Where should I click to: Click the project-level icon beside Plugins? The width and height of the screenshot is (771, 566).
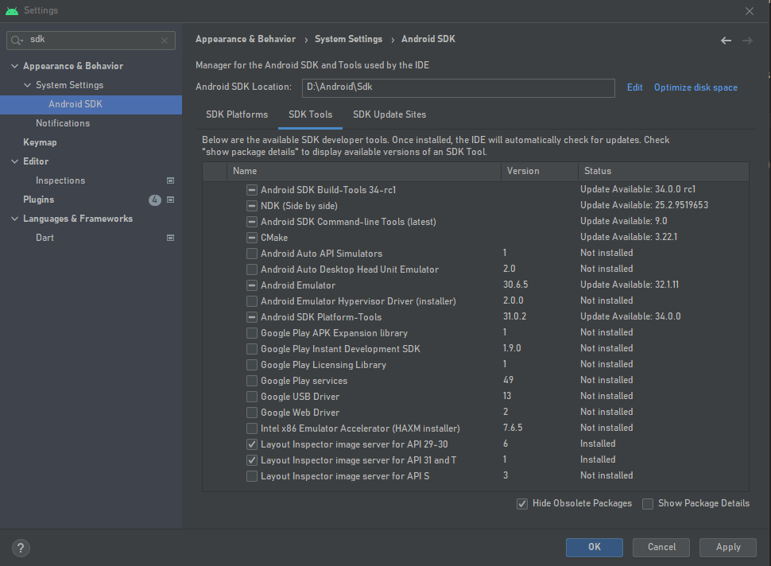171,200
